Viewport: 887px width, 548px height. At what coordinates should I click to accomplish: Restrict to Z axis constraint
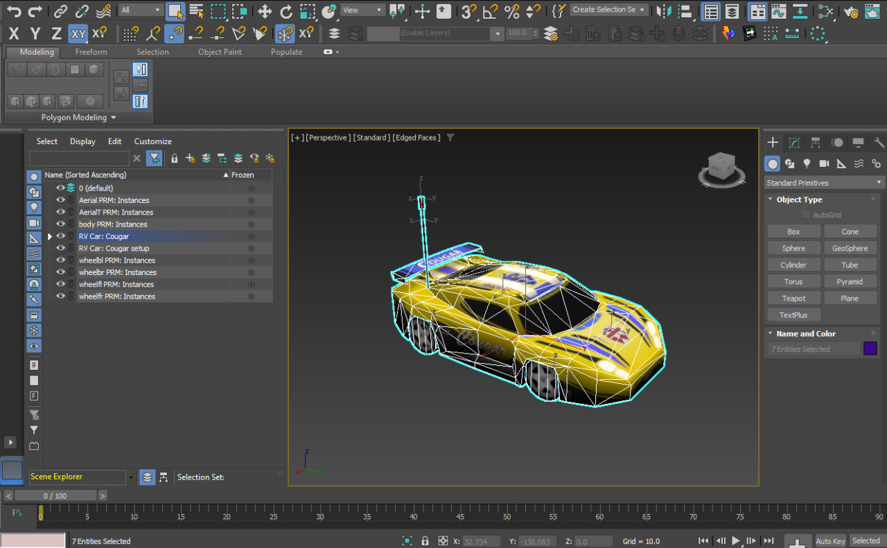57,33
